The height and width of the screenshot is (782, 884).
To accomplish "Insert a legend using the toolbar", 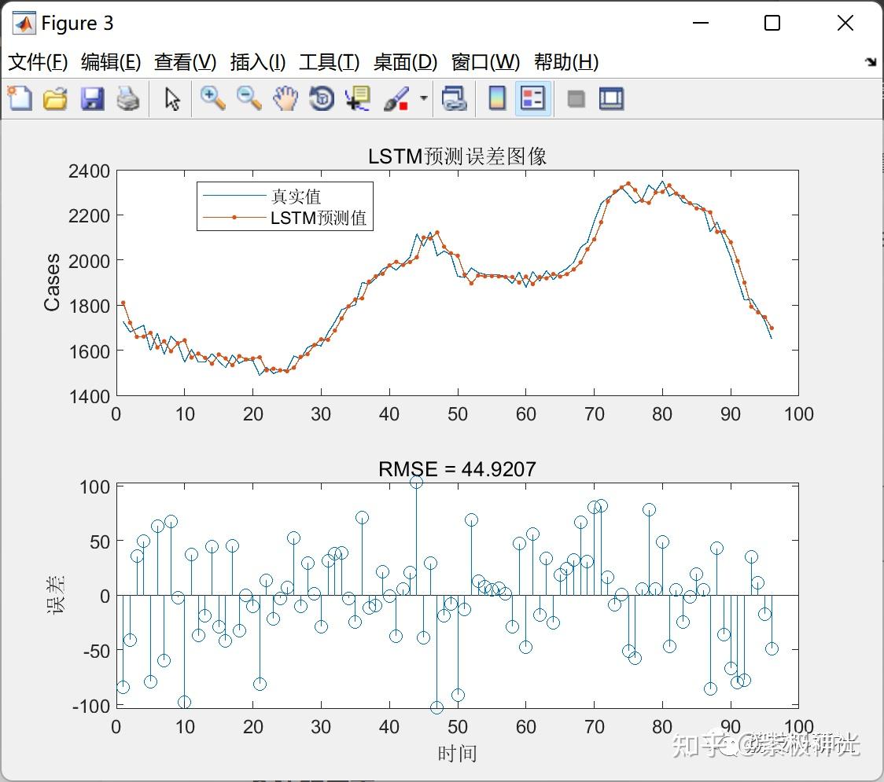I will tap(533, 98).
